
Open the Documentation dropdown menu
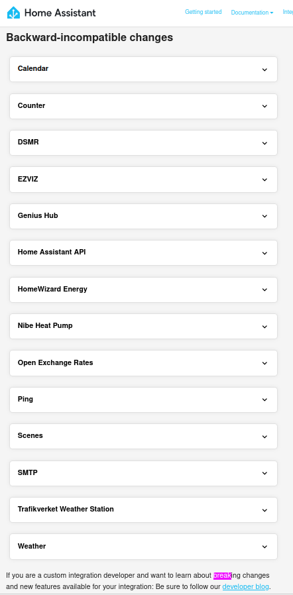pyautogui.click(x=252, y=13)
